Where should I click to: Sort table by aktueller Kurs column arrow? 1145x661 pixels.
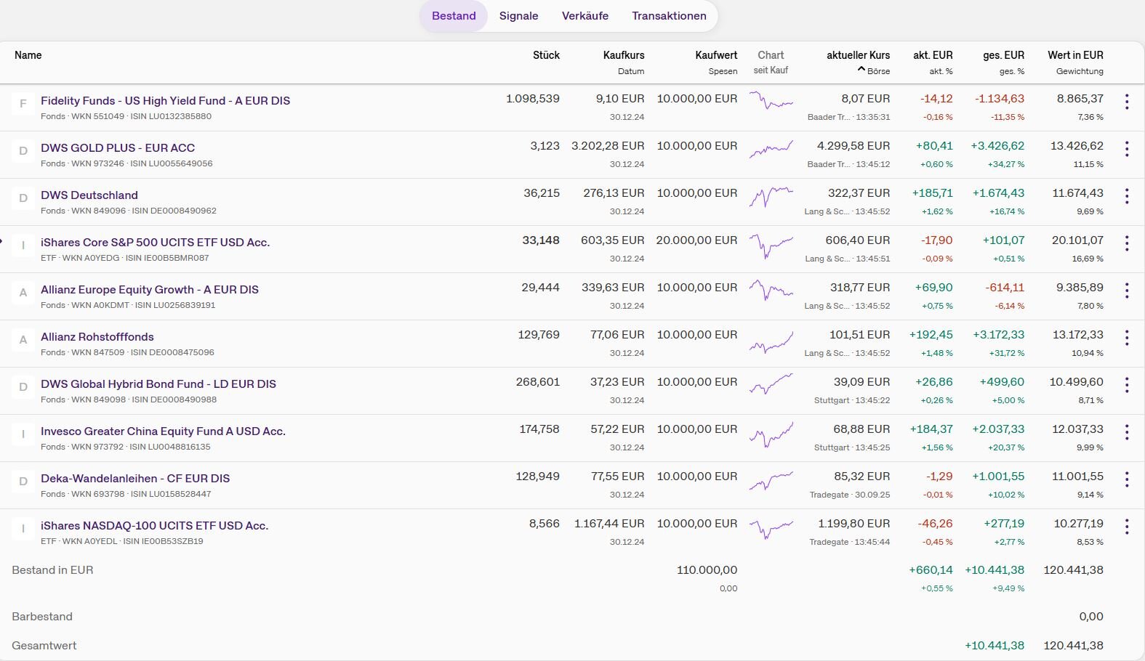[x=861, y=70]
